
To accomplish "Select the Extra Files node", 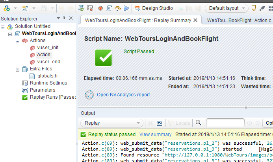I will point(41,69).
